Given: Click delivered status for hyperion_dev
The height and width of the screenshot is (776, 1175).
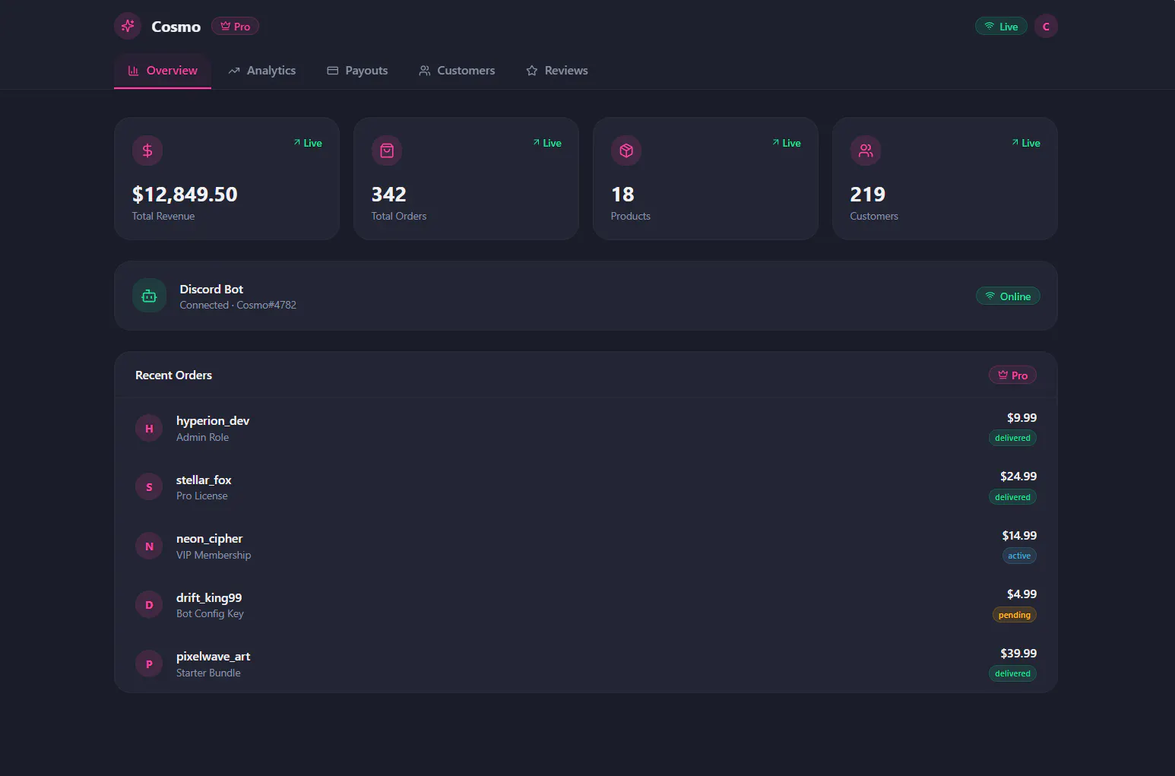Looking at the screenshot, I should (1012, 438).
